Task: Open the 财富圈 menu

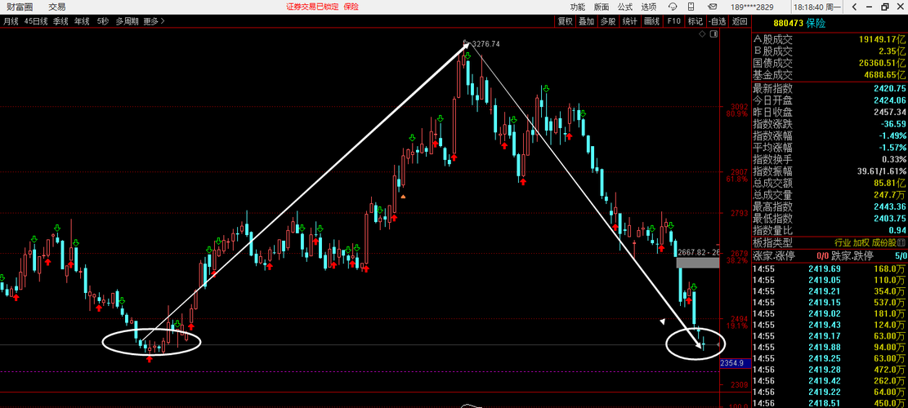Action: (19, 7)
